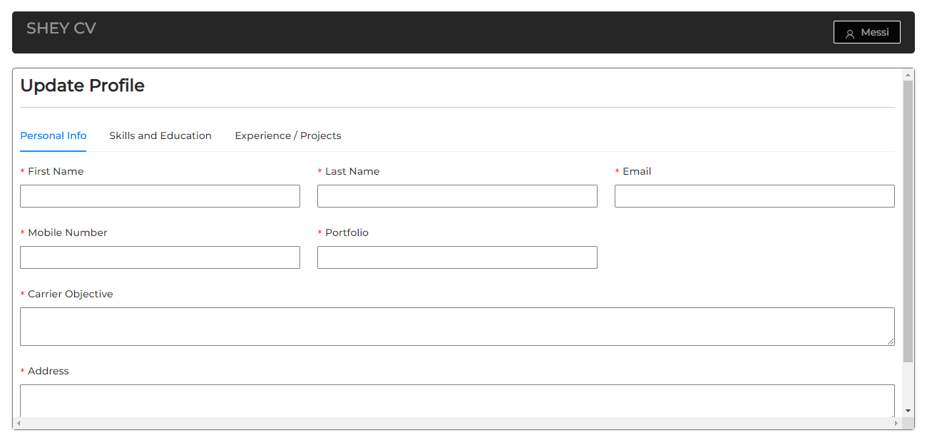Click the Mobile Number input field
The width and height of the screenshot is (927, 440).
(x=160, y=257)
